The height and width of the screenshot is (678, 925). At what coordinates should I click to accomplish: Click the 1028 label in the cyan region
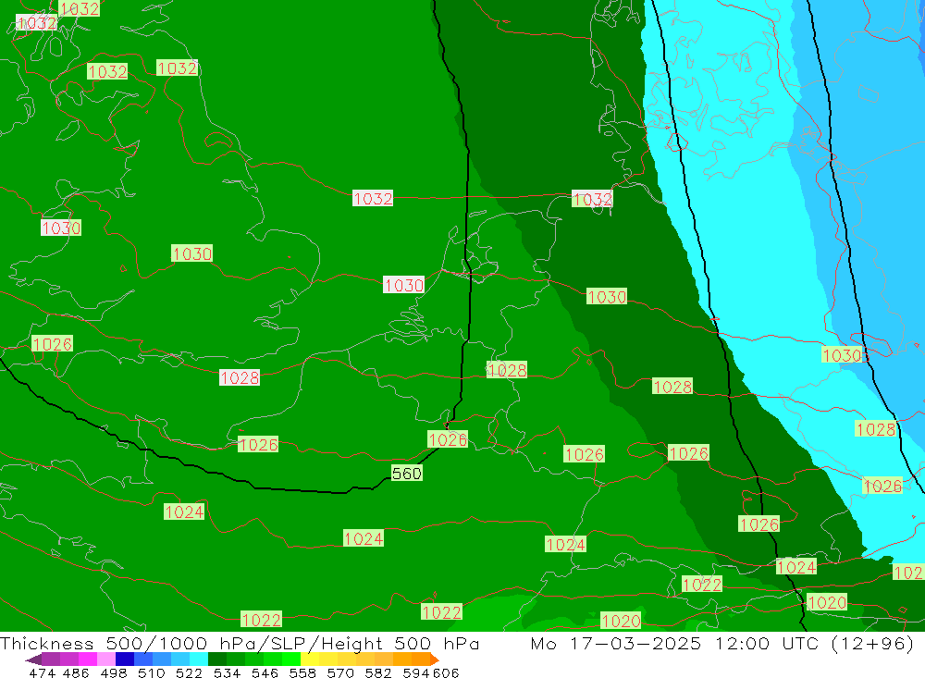pyautogui.click(x=875, y=429)
